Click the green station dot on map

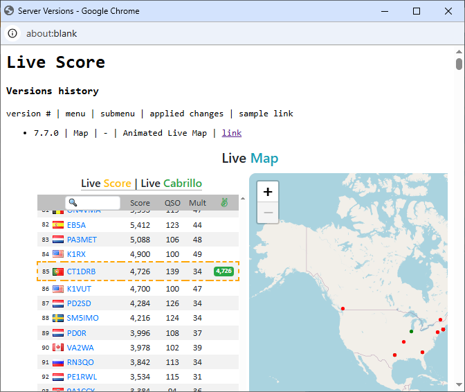tap(411, 331)
